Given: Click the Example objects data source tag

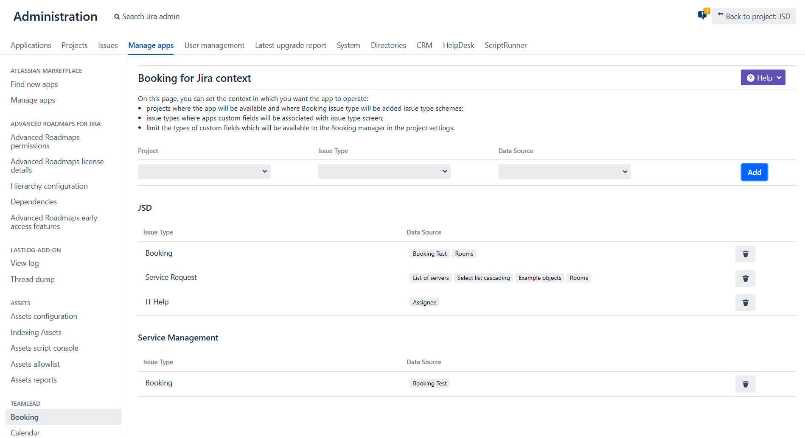Looking at the screenshot, I should [539, 278].
